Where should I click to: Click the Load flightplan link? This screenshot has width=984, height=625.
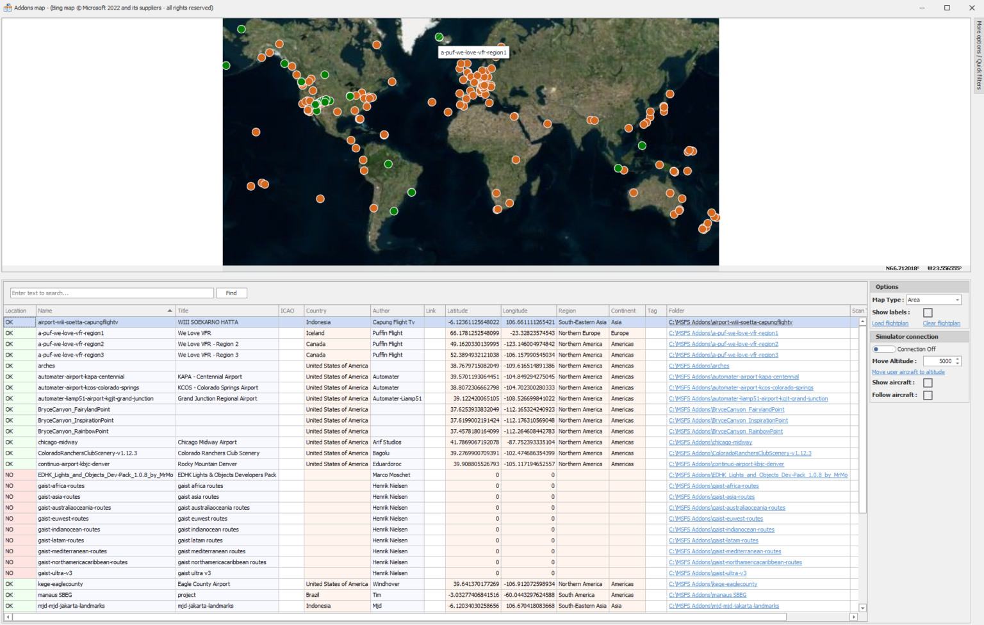tap(890, 323)
